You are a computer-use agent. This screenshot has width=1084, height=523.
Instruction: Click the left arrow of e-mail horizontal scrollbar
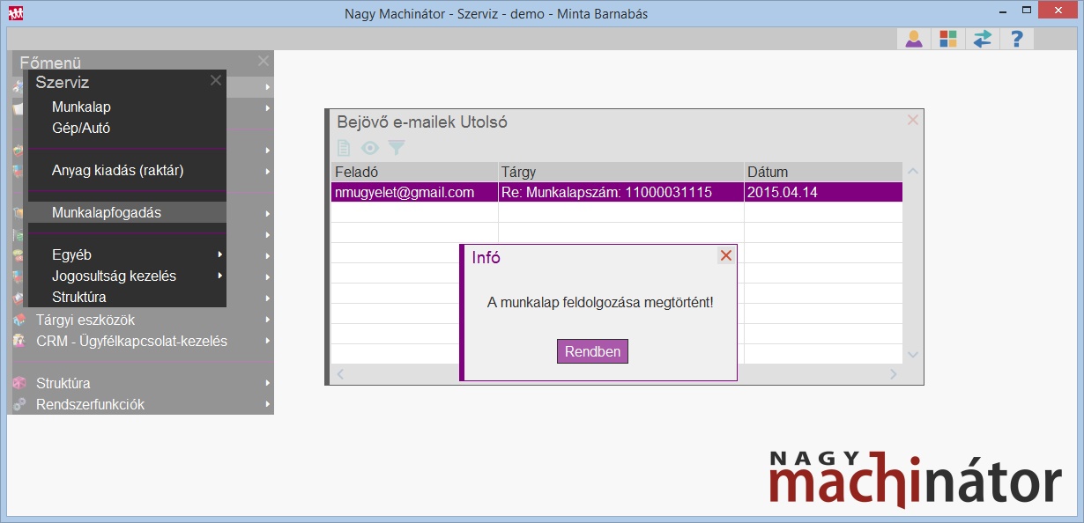[x=340, y=374]
